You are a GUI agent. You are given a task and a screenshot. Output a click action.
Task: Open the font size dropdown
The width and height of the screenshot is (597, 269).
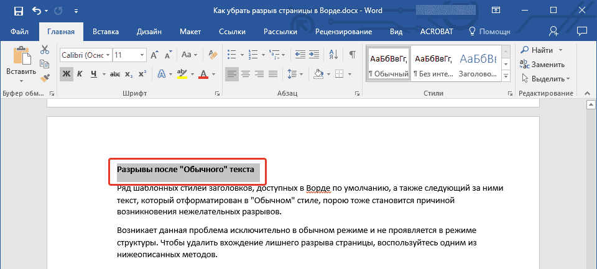tap(142, 55)
